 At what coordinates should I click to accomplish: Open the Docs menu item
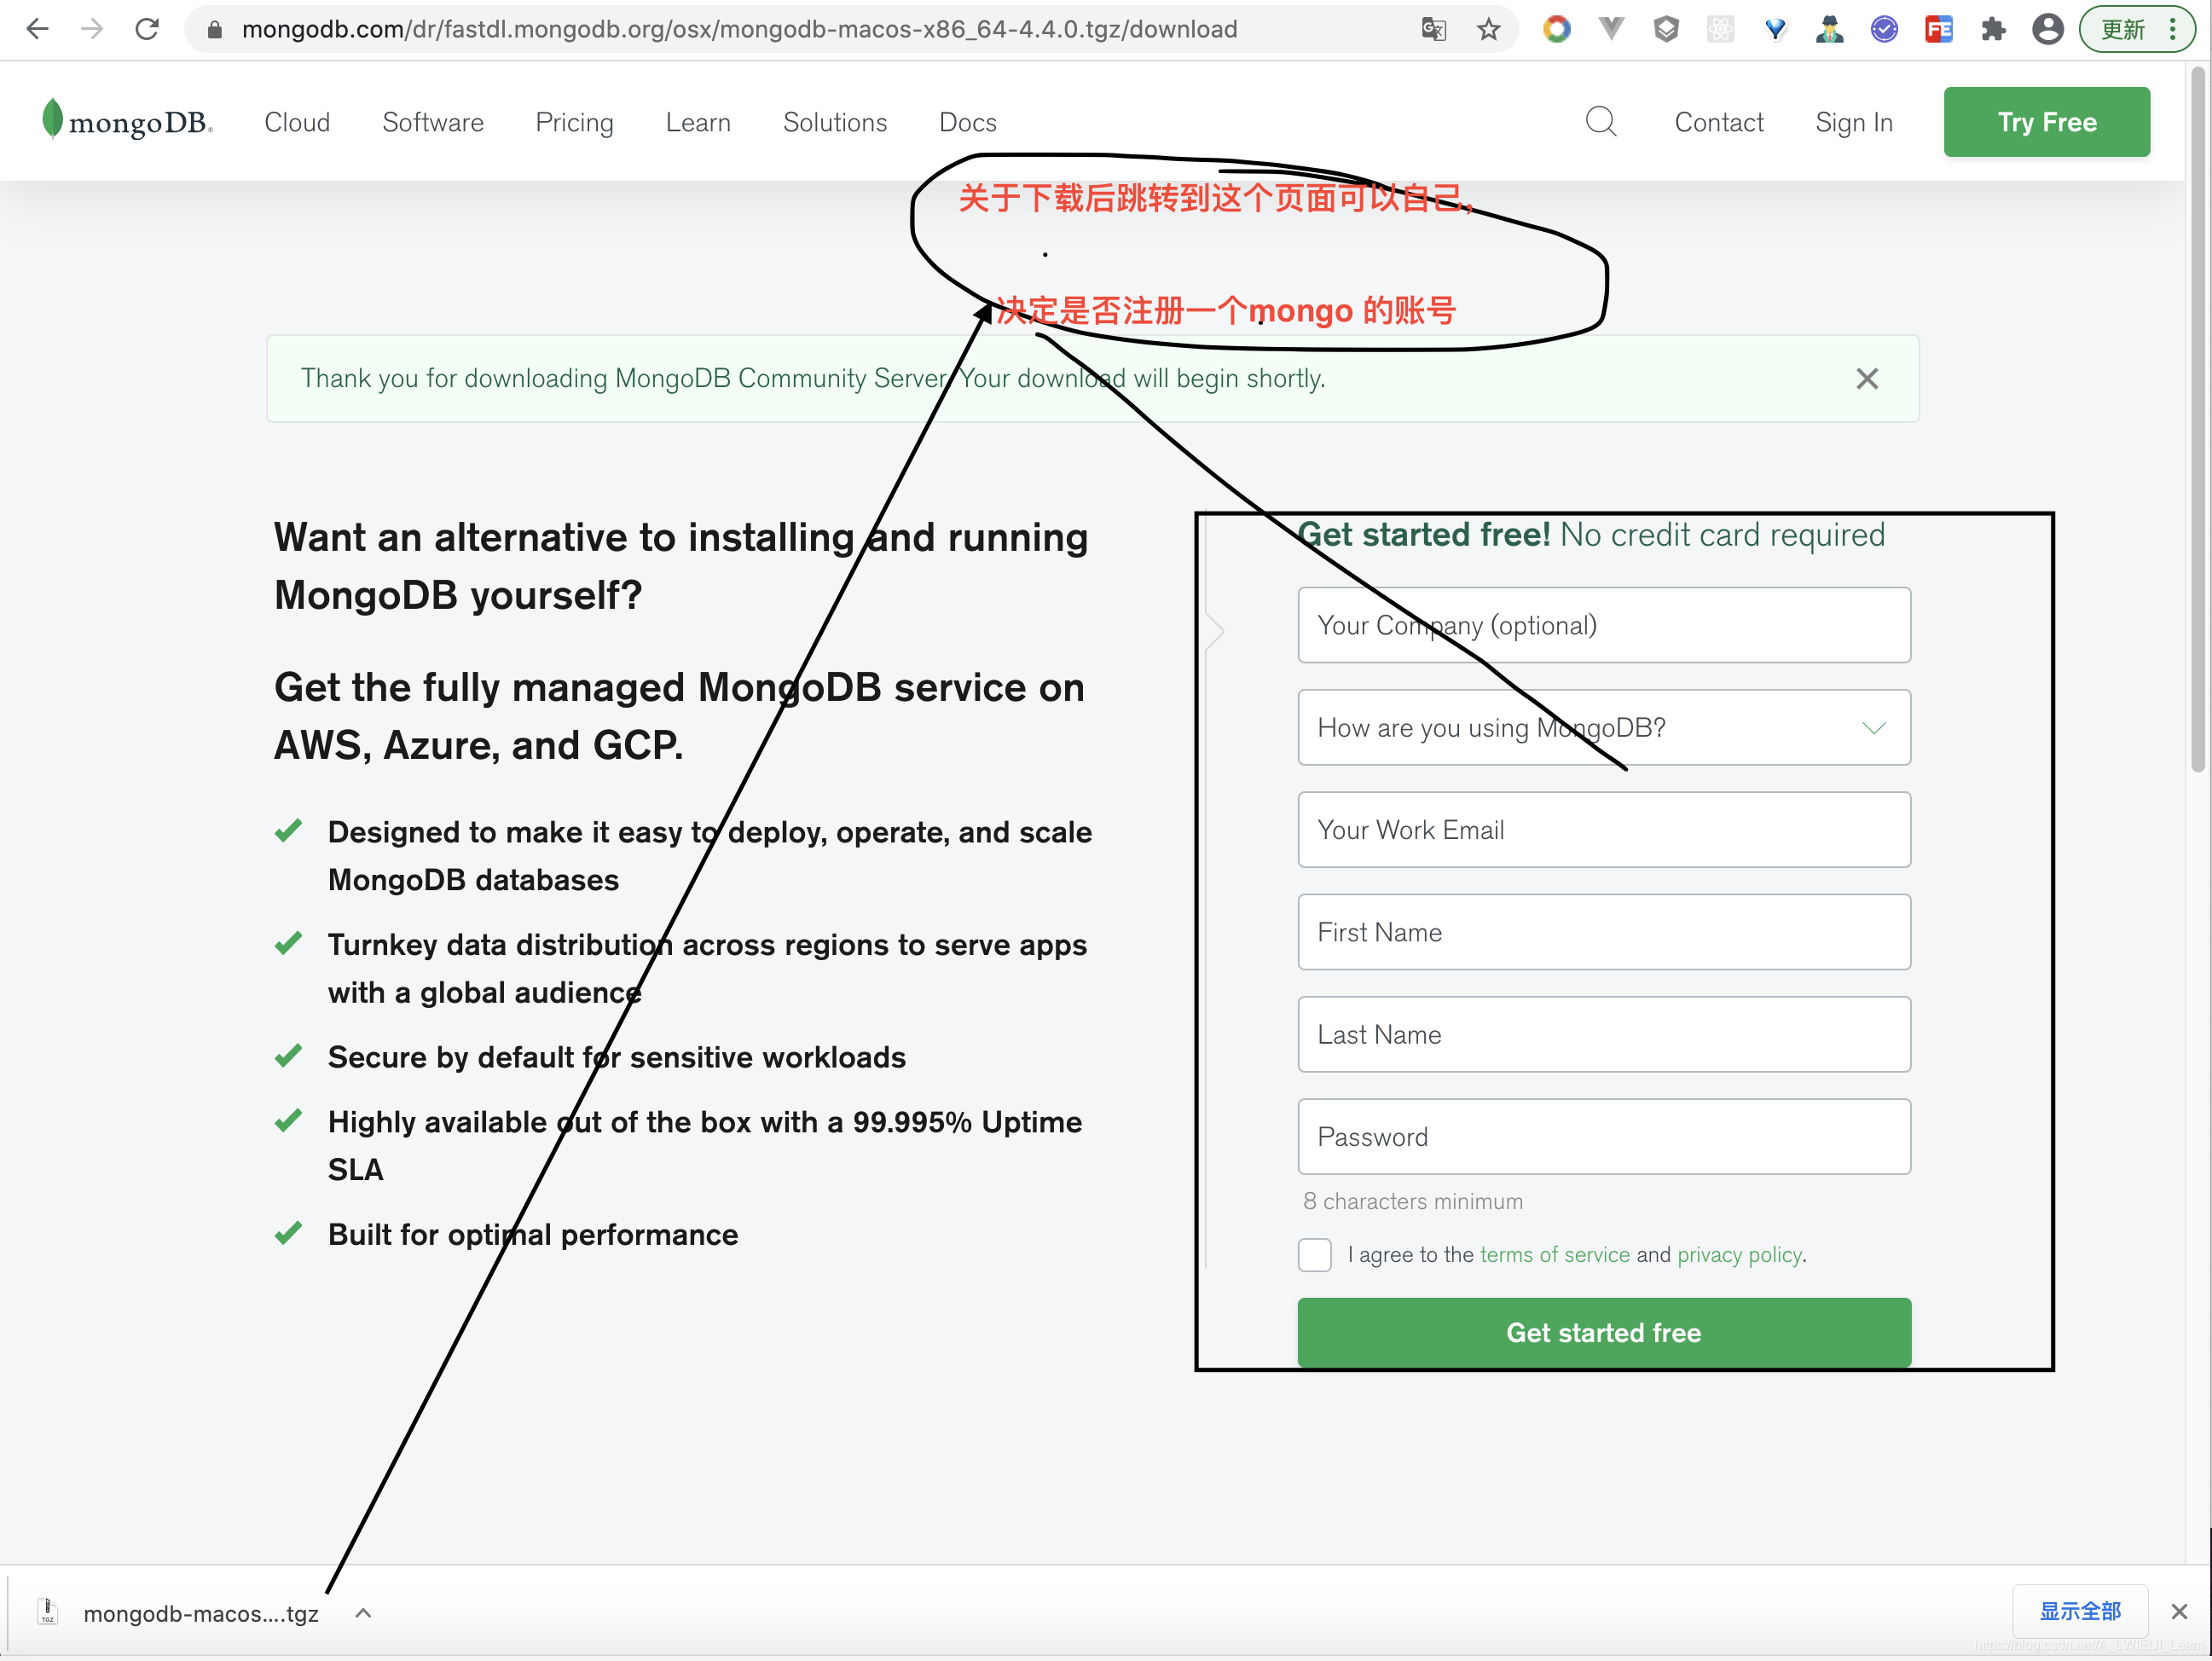pos(966,122)
